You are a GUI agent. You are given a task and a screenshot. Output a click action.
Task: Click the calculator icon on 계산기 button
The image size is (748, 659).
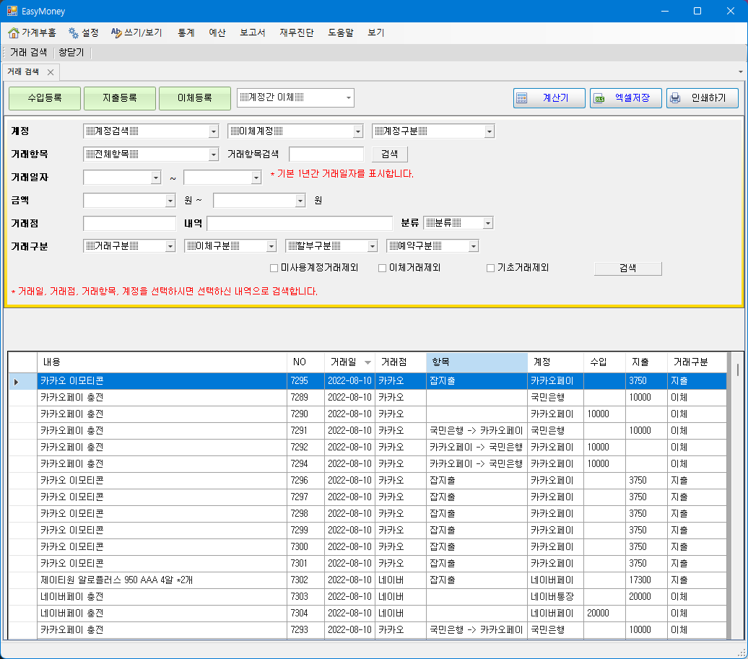pyautogui.click(x=522, y=97)
